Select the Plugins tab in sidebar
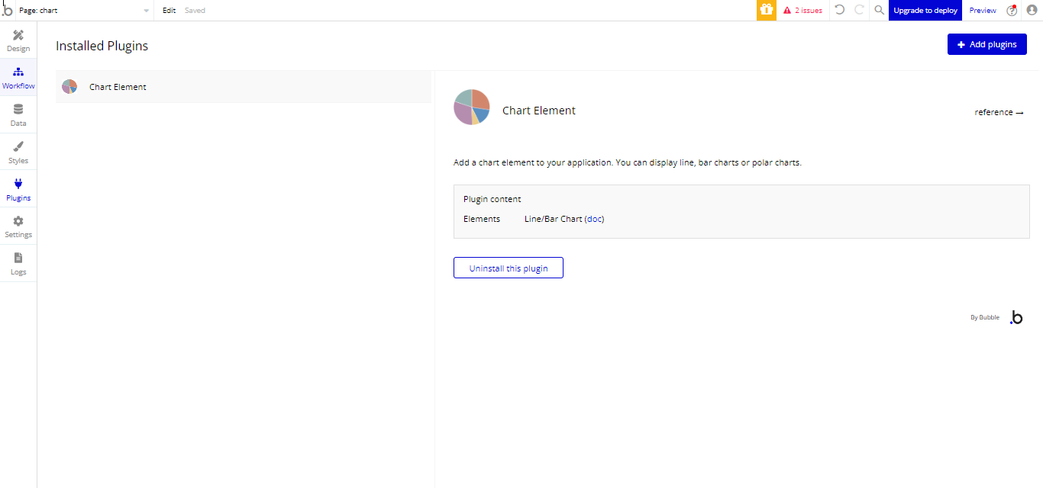1043x488 pixels. (x=18, y=190)
